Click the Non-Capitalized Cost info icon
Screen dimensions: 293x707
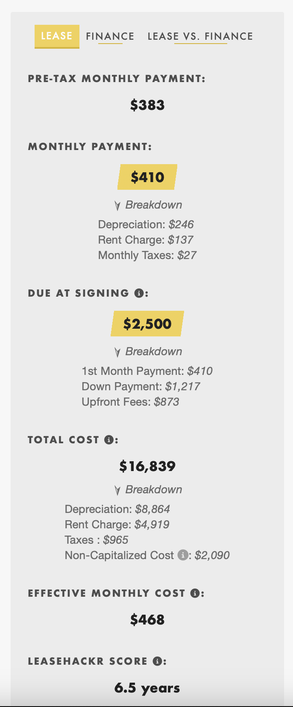pyautogui.click(x=183, y=555)
